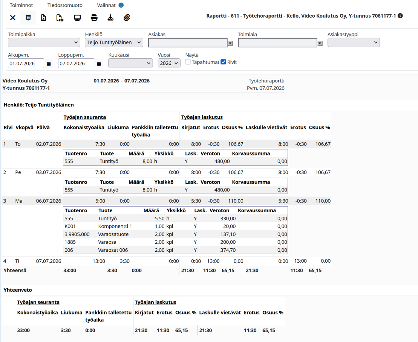Click into the Asiakas input field
Image resolution: width=418 pixels, height=342 pixels.
(188, 43)
